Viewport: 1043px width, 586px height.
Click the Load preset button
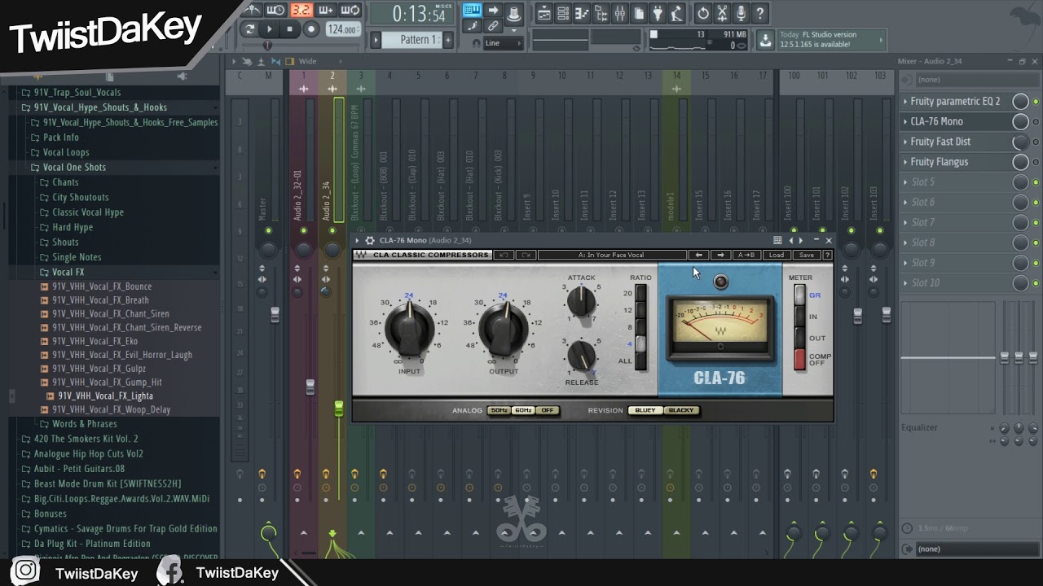click(x=777, y=255)
